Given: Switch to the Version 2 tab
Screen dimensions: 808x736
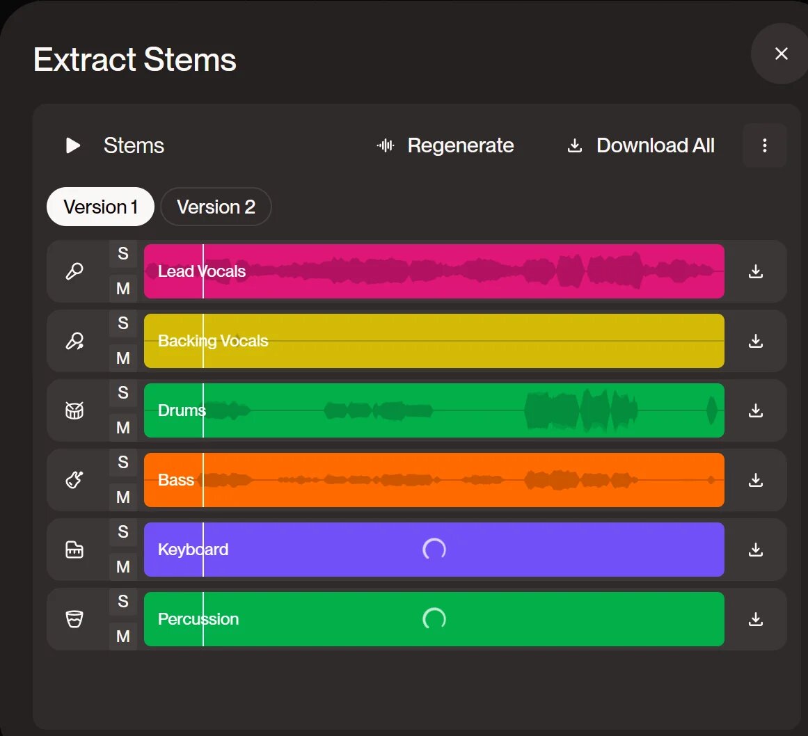Looking at the screenshot, I should (216, 207).
